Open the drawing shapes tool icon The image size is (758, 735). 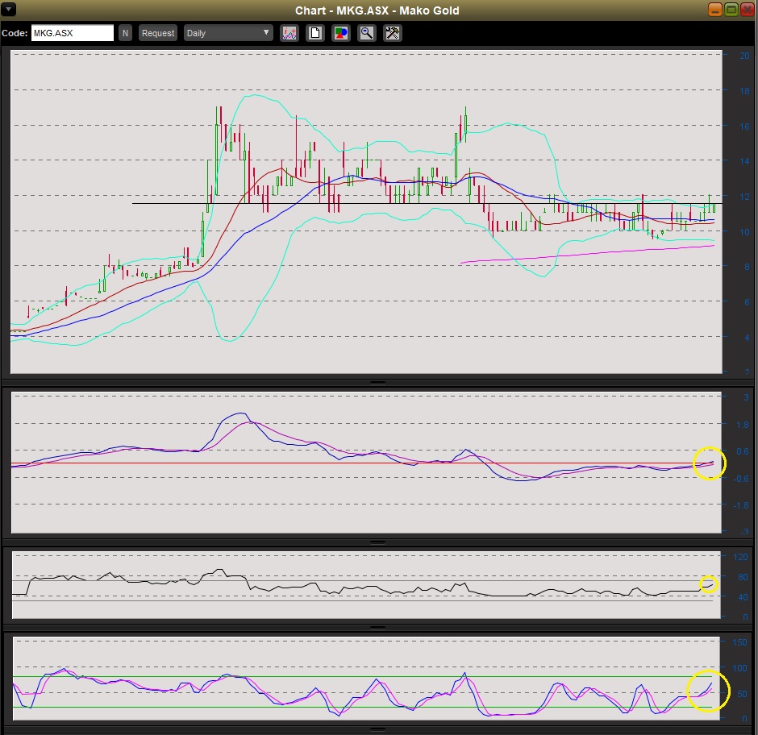click(341, 33)
